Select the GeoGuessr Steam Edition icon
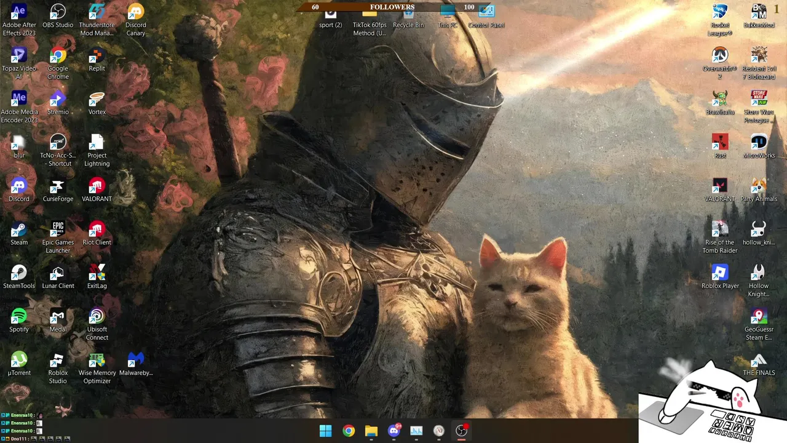Image resolution: width=787 pixels, height=443 pixels. click(x=759, y=324)
